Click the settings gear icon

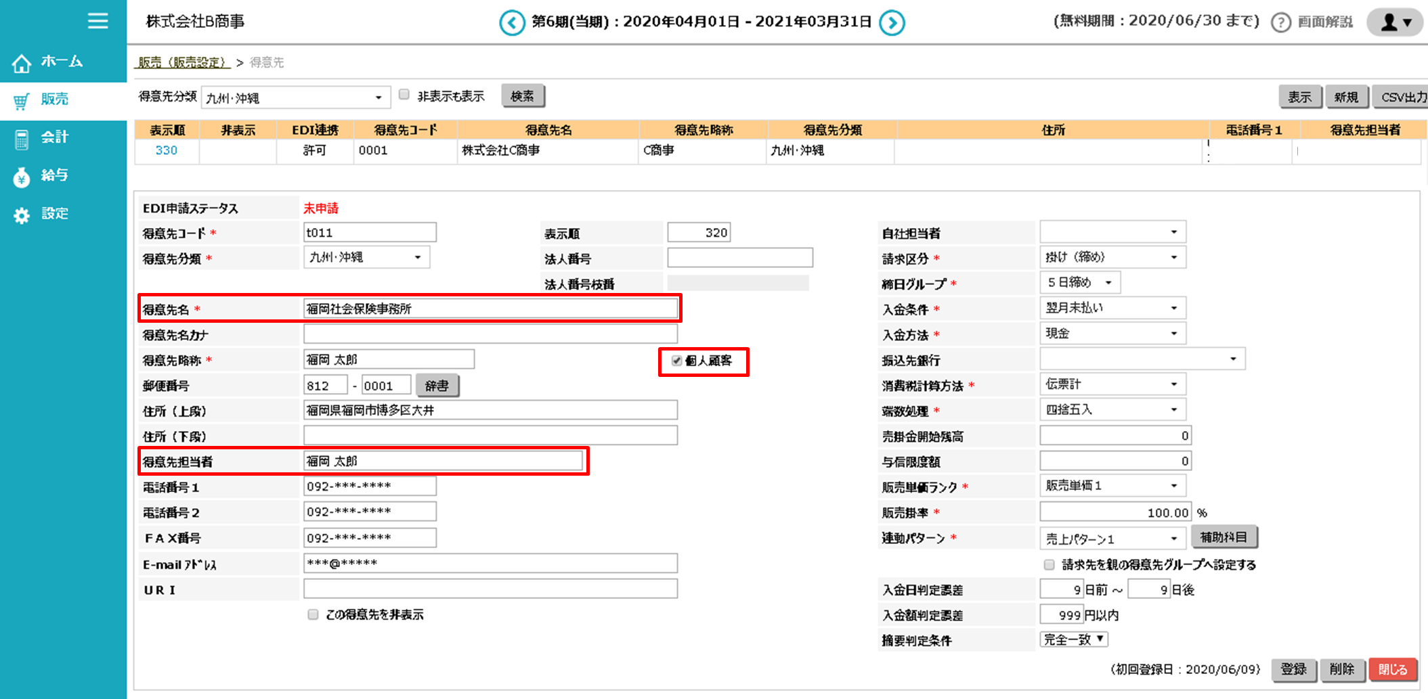[x=22, y=215]
